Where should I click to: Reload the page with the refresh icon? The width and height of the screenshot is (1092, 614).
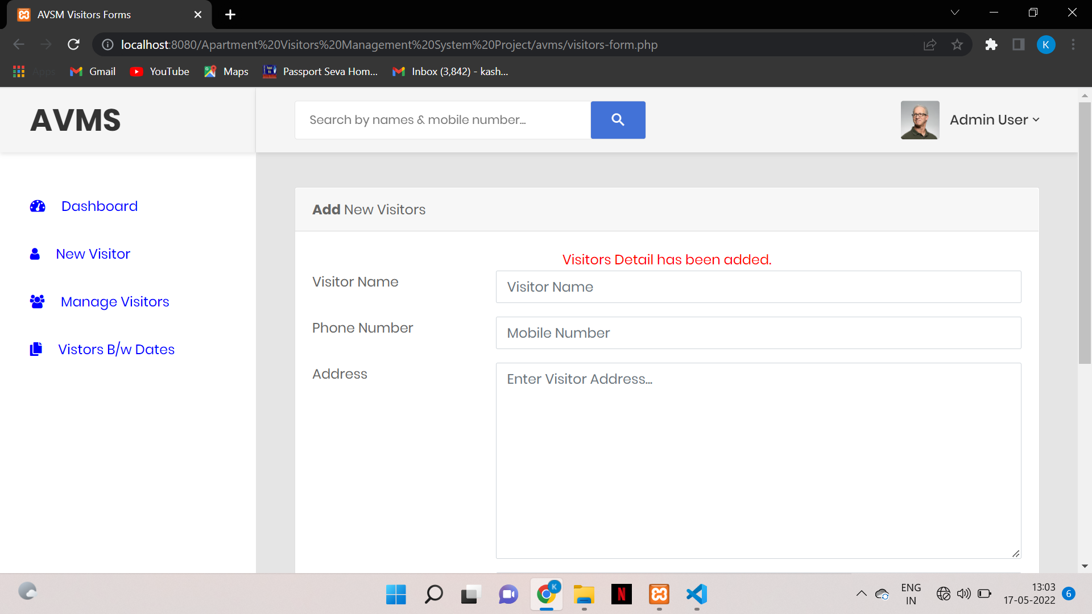tap(73, 44)
